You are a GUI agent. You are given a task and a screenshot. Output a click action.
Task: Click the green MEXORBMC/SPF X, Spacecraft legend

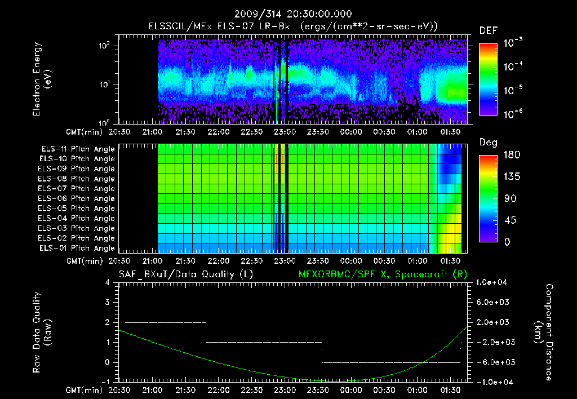[383, 274]
